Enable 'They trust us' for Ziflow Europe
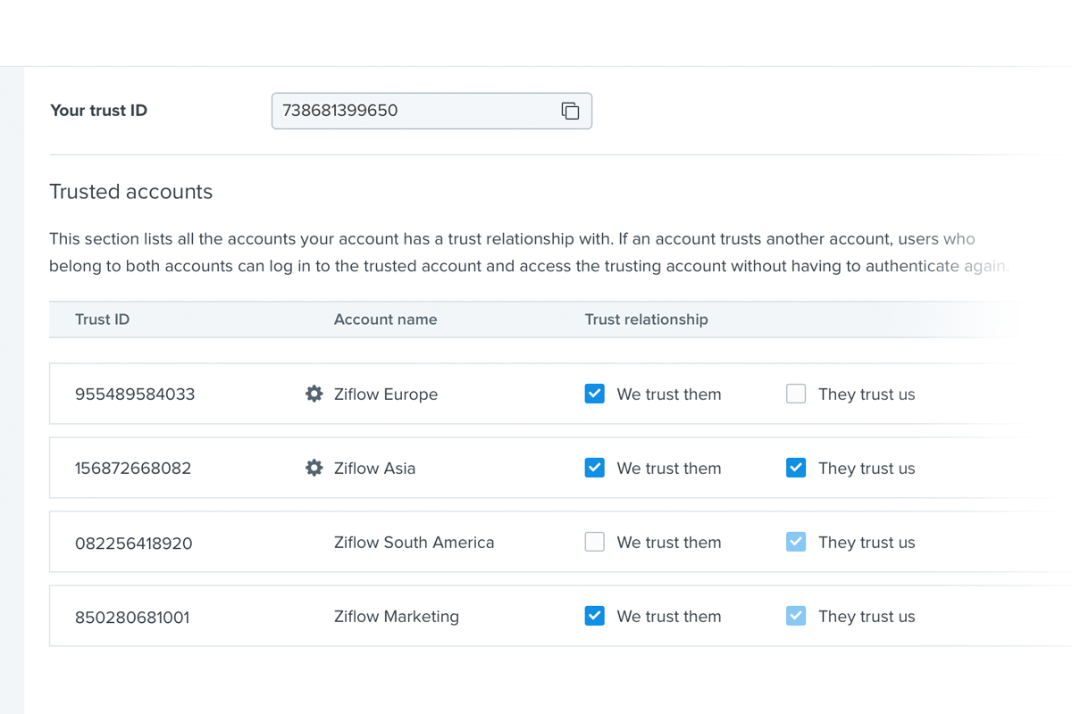 (x=796, y=394)
